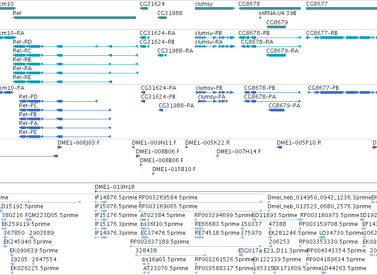377x275 pixels.
Task: Click the EK090639.5prime EST label
Action: pyautogui.click(x=34, y=251)
